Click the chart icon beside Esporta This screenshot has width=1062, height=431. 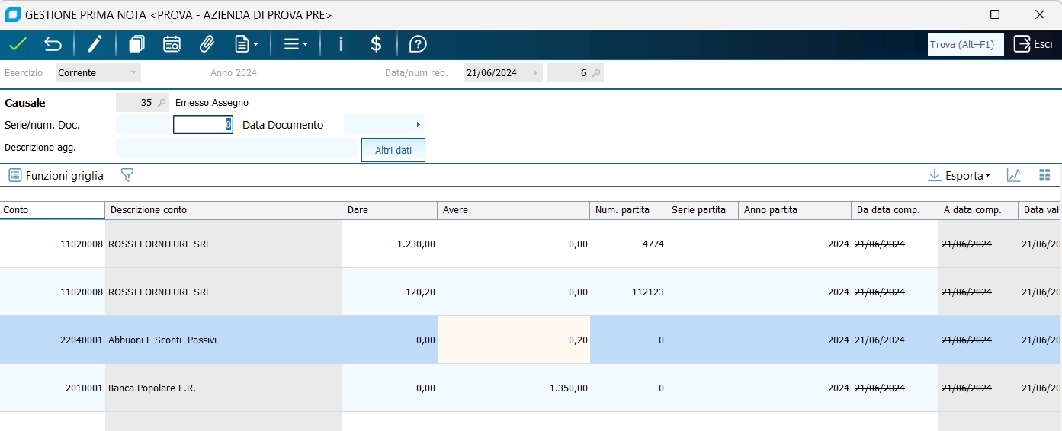[1013, 176]
